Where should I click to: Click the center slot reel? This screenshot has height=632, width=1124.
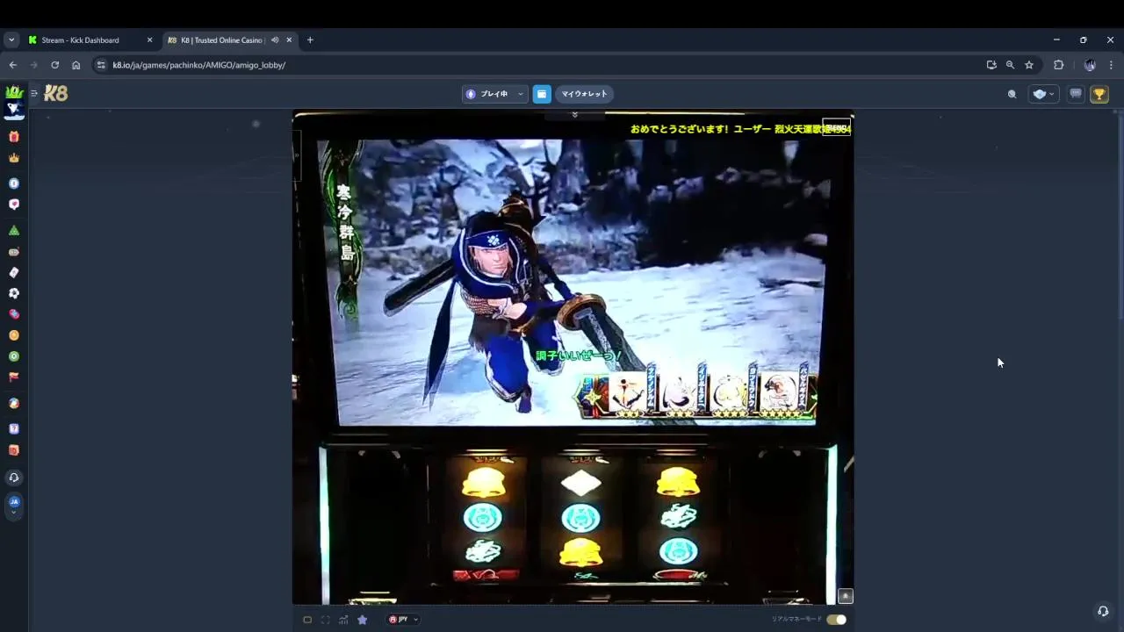click(581, 518)
